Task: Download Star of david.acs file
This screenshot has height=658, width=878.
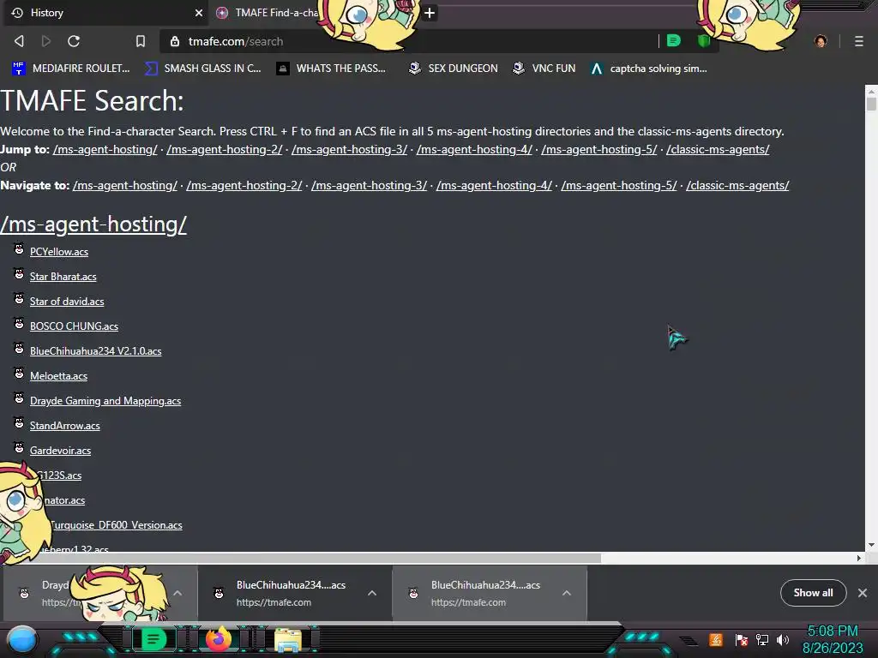Action: [x=67, y=302]
